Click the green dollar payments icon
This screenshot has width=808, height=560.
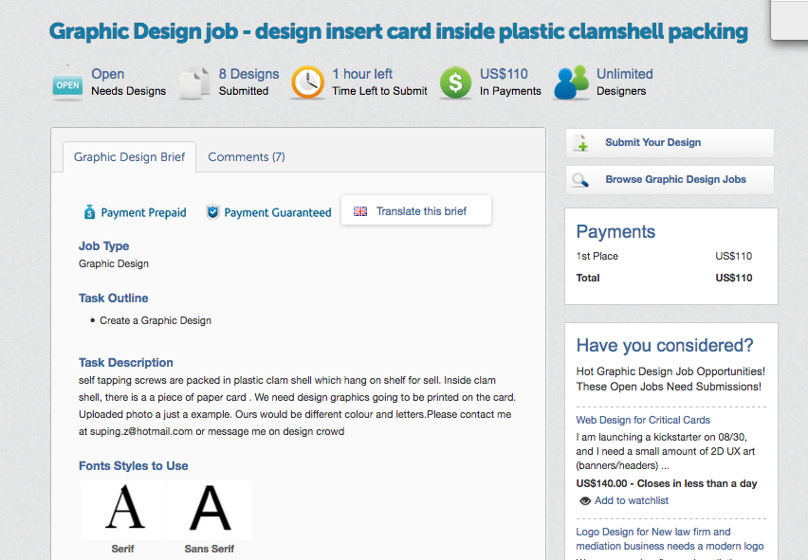click(455, 82)
